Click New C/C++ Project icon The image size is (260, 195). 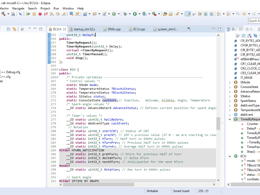click(x=85, y=14)
